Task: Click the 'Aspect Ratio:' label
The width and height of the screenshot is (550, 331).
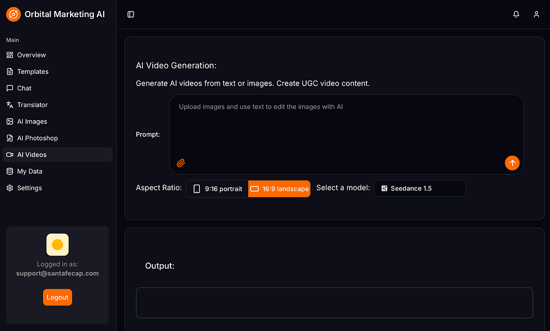Action: 159,188
